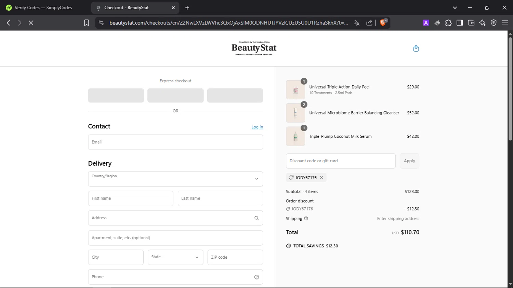Open the Brave Wallet icon

click(471, 23)
